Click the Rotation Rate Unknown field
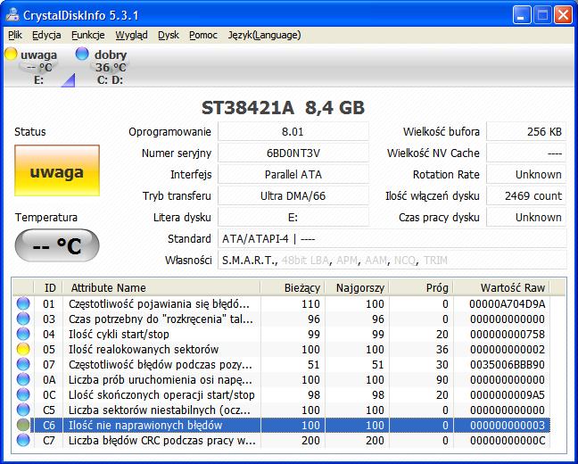This screenshot has height=464, width=578. [x=526, y=175]
